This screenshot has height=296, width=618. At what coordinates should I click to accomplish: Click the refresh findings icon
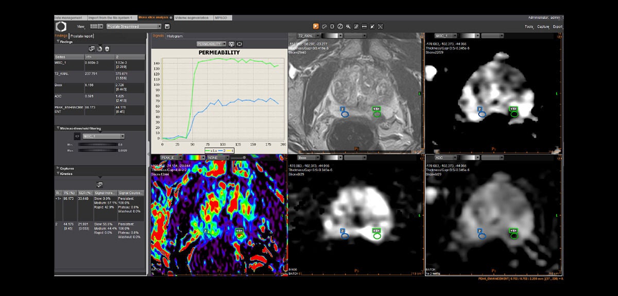100,48
